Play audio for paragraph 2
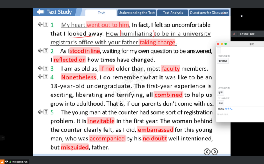The width and height of the screenshot is (264, 164). click(40, 50)
